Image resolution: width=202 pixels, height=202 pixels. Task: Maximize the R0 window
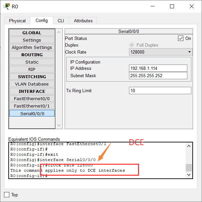pos(172,6)
